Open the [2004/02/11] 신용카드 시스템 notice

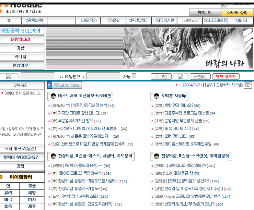tap(213, 85)
